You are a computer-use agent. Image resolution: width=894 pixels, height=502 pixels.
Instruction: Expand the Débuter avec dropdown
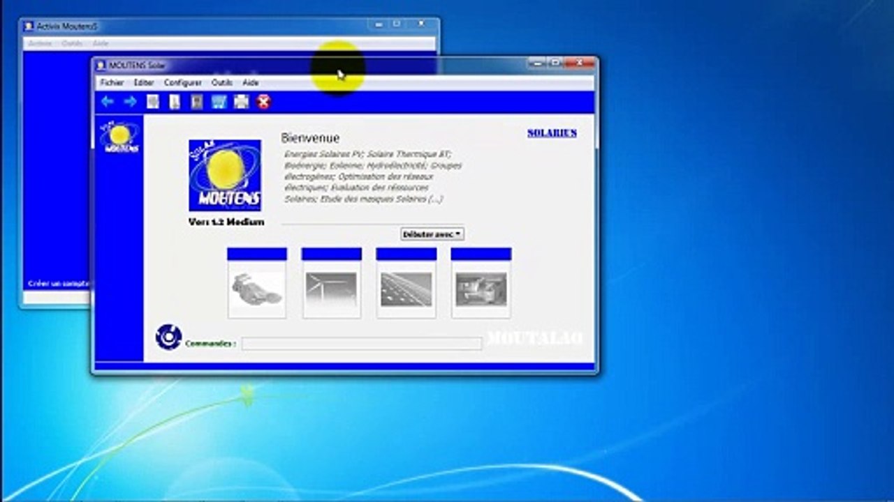(x=432, y=234)
